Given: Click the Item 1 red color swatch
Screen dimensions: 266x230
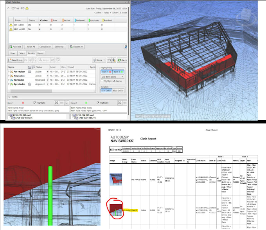Looking at the screenshot, I should pos(23,103).
